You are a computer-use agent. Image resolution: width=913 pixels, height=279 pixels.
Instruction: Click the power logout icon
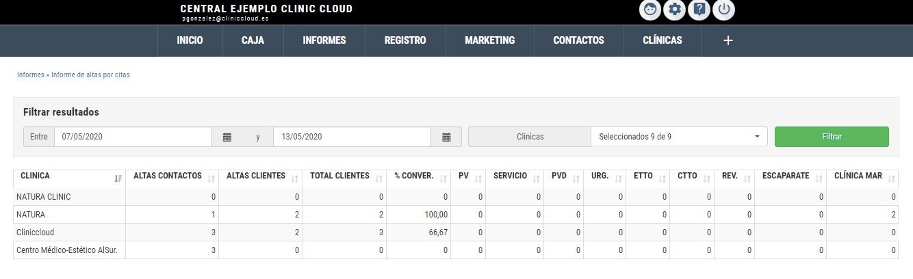pyautogui.click(x=723, y=10)
